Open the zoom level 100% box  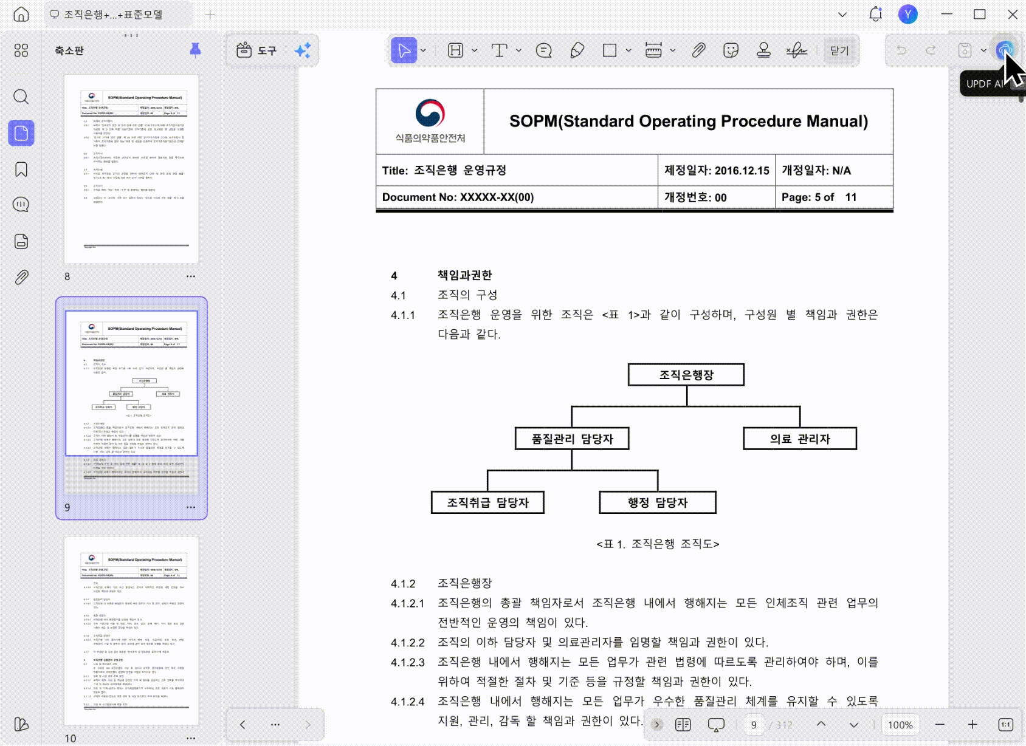900,725
